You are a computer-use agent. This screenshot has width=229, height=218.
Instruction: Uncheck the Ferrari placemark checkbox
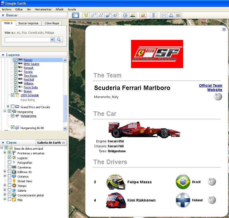pyautogui.click(x=16, y=60)
